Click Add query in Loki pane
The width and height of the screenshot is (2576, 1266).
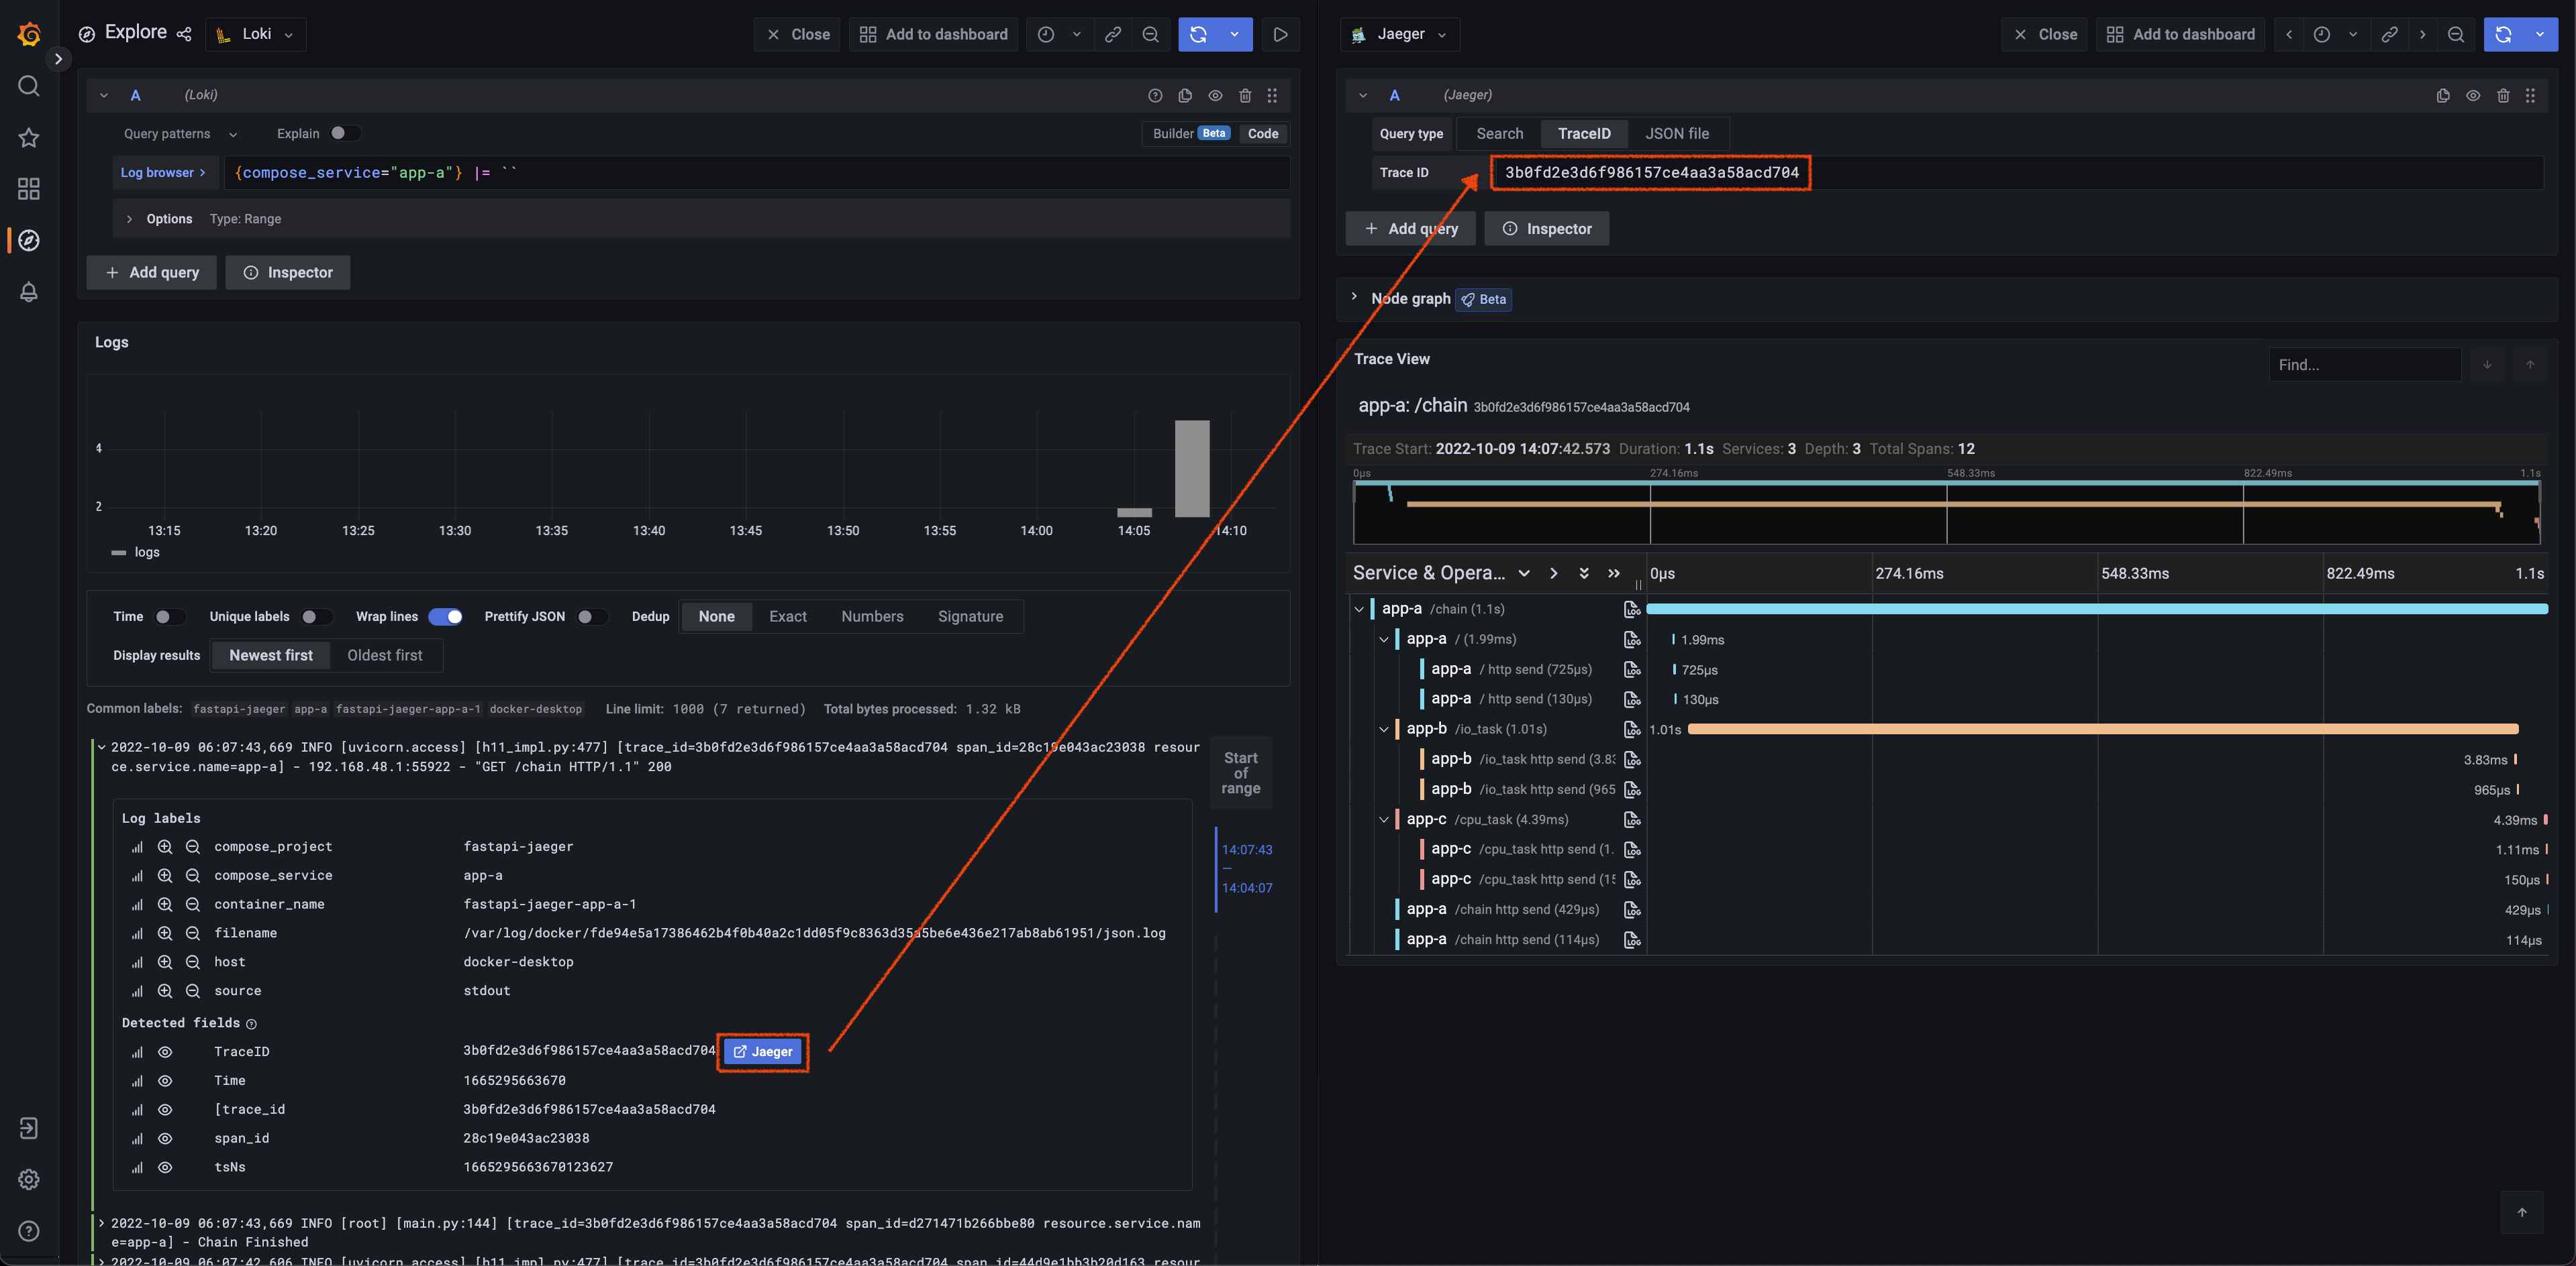pos(152,272)
